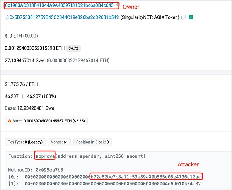Click the Txn Type: 0 (Legacy) badge
This screenshot has width=232, height=190.
[25, 142]
